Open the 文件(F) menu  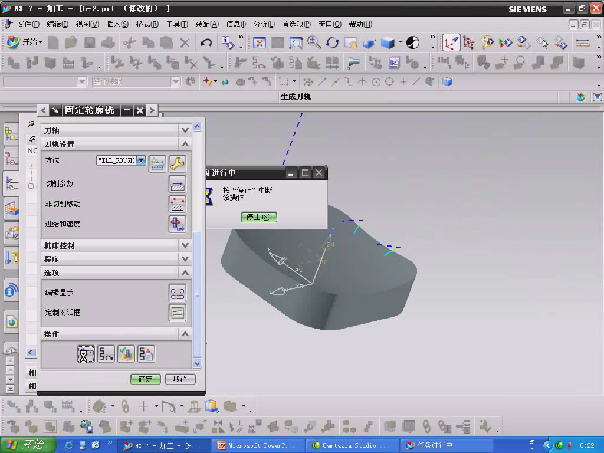pyautogui.click(x=28, y=24)
